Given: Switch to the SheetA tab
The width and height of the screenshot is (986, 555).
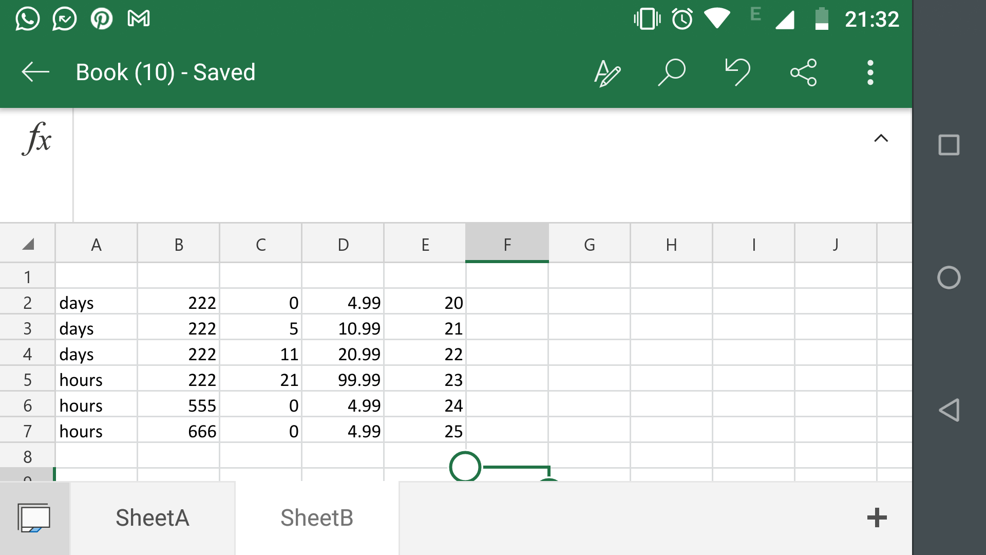Looking at the screenshot, I should (153, 517).
